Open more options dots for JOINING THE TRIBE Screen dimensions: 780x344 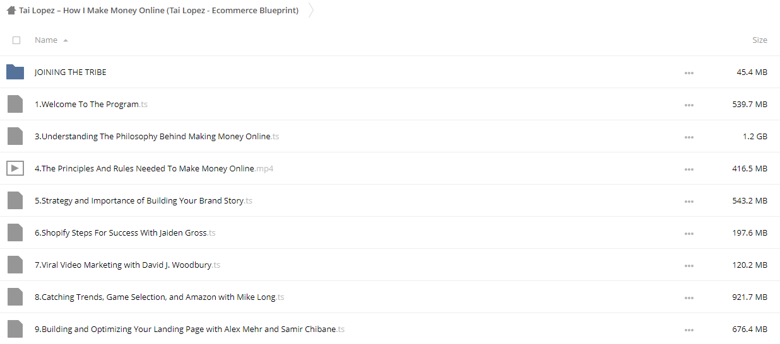point(688,73)
